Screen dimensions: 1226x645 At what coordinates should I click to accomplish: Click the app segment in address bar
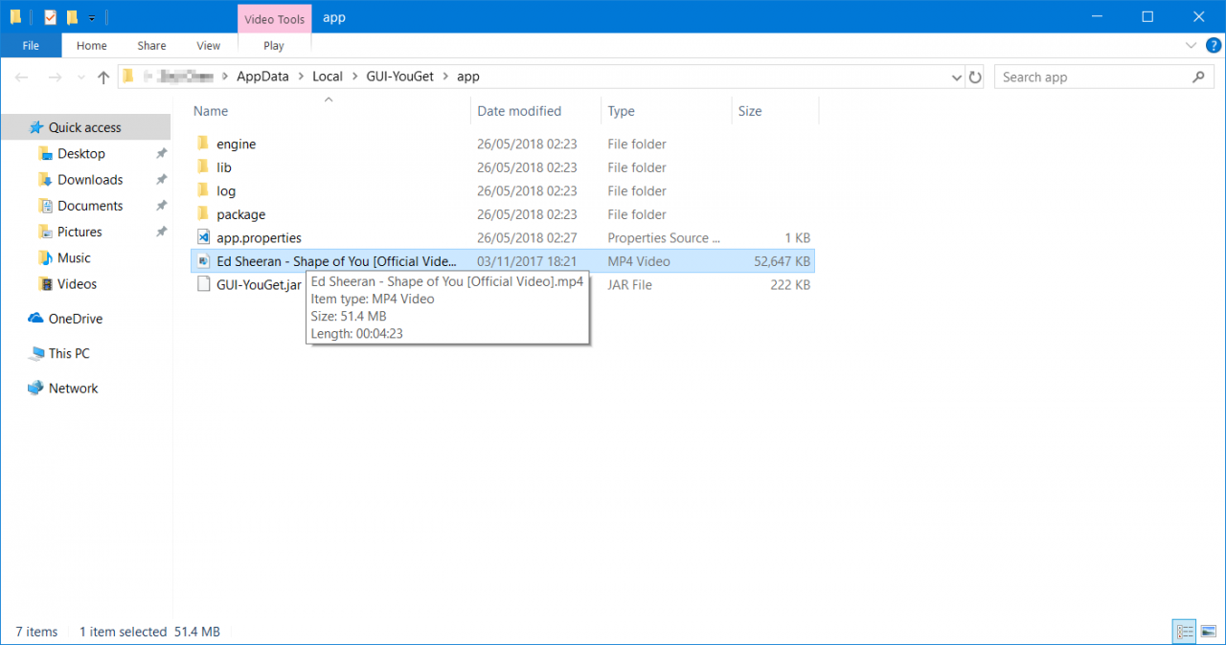click(x=467, y=77)
